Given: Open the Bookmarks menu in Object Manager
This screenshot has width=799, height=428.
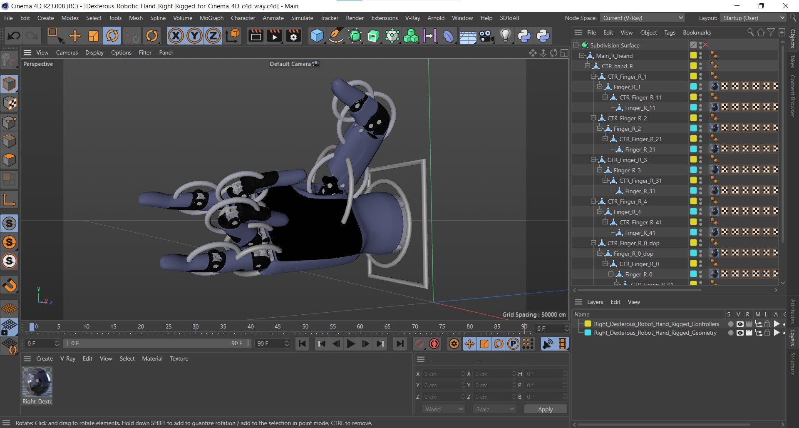Looking at the screenshot, I should click(x=697, y=32).
